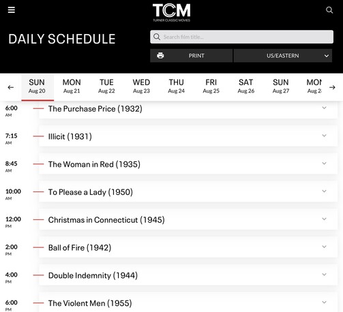Select the MON Aug 21 tab
This screenshot has height=312, width=343.
[72, 87]
